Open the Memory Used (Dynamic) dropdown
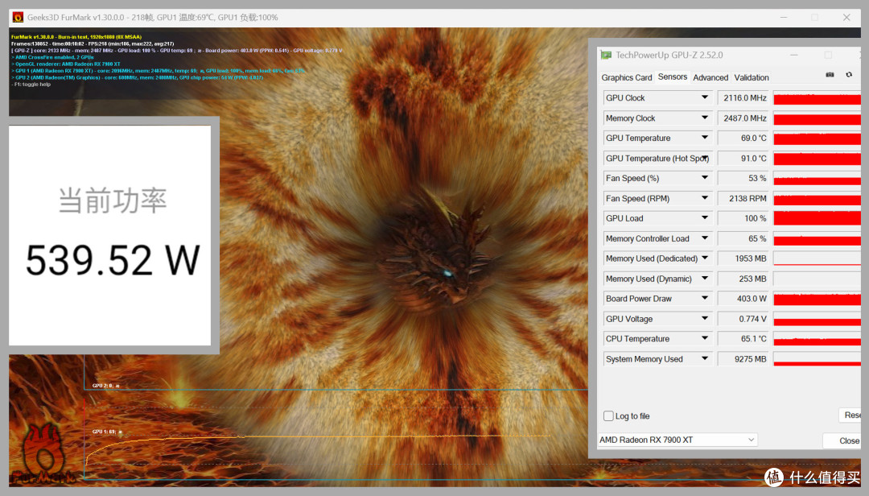Viewport: 869px width, 496px height. click(704, 279)
